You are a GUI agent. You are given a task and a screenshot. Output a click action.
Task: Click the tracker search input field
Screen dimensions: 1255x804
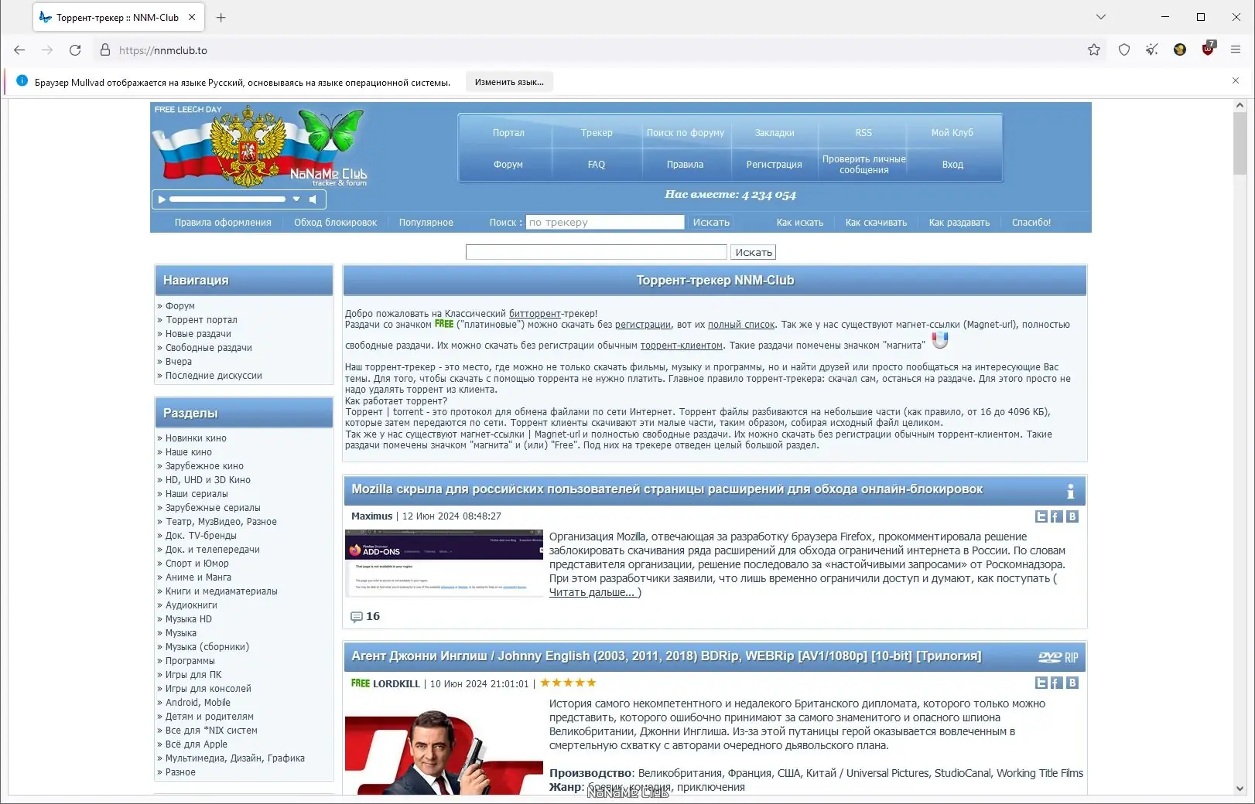point(596,251)
